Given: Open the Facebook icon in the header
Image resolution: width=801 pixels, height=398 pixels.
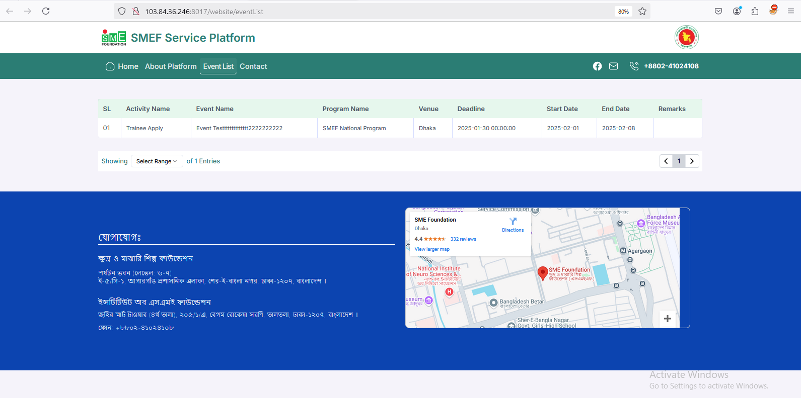Looking at the screenshot, I should point(597,66).
